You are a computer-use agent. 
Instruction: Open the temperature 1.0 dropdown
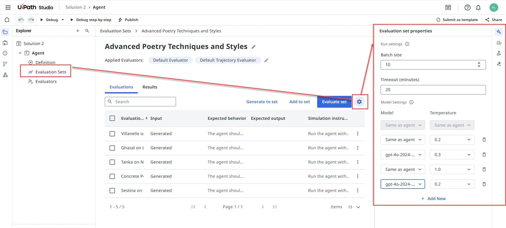point(452,170)
